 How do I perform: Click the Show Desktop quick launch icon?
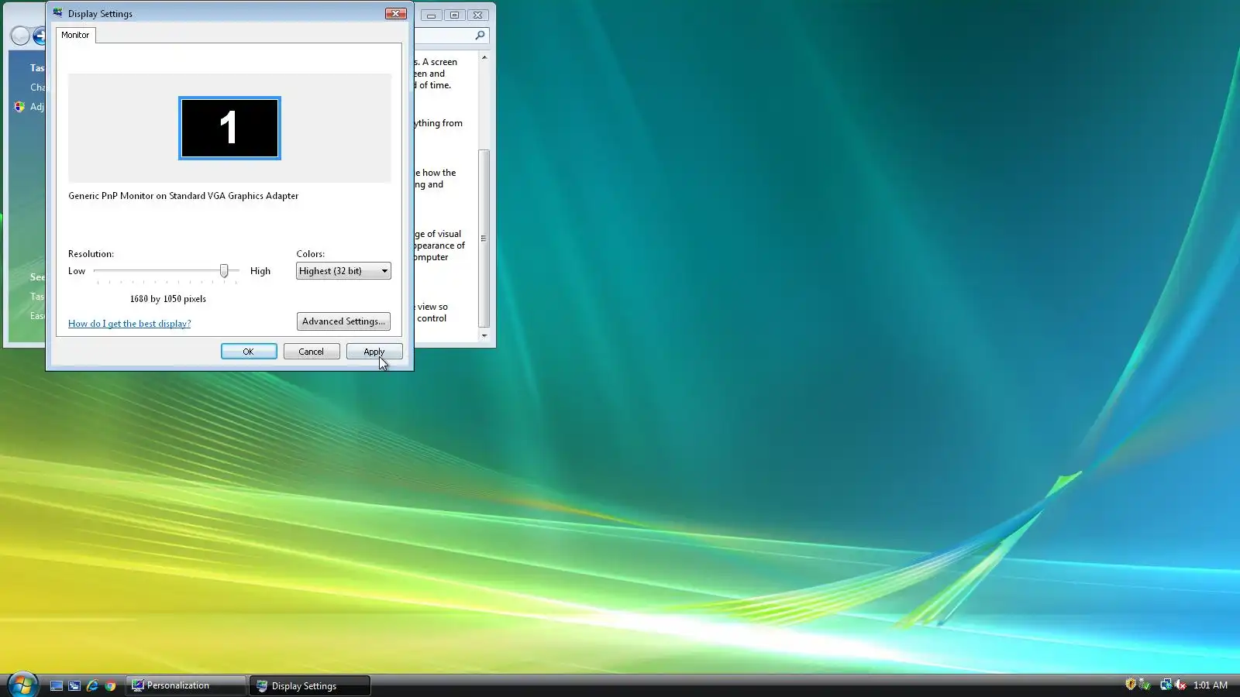click(57, 685)
